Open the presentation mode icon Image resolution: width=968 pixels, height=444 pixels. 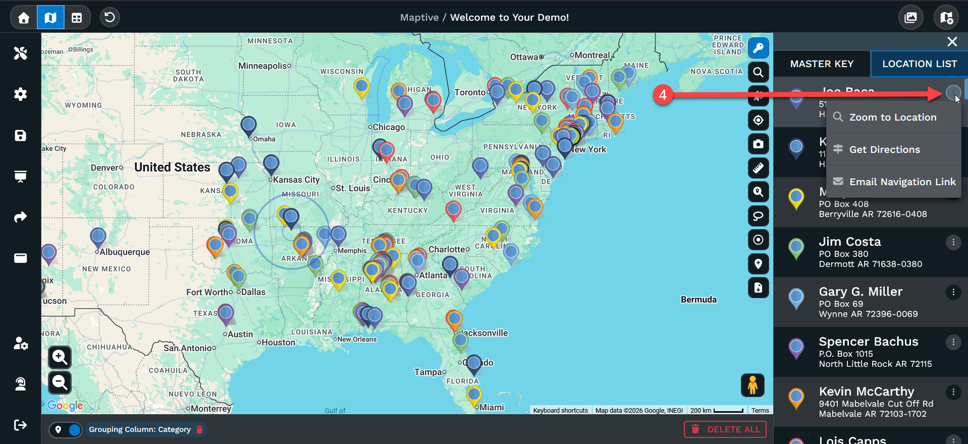click(x=20, y=176)
